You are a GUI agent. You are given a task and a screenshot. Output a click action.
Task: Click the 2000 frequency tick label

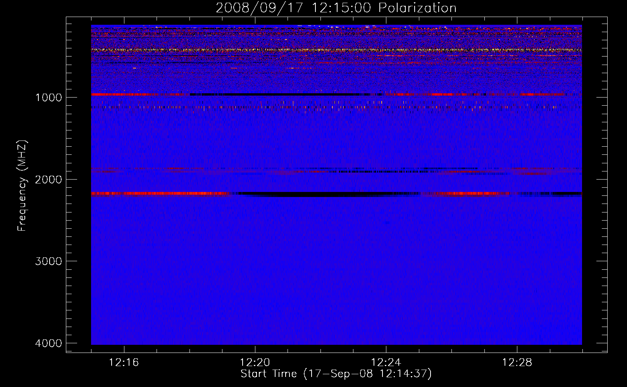pyautogui.click(x=48, y=180)
